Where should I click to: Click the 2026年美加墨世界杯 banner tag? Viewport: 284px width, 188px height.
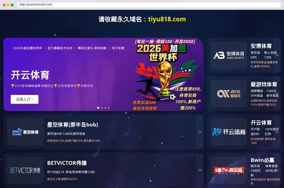[x=28, y=48]
